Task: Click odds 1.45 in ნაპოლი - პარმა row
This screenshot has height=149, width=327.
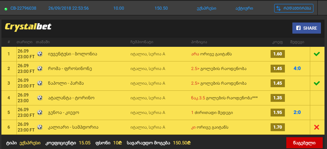Action: coord(278,83)
